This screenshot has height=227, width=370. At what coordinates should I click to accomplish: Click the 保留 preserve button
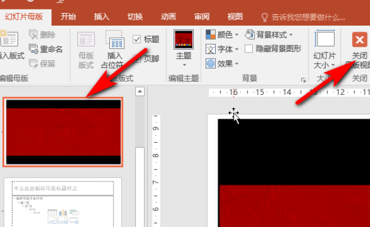(x=42, y=64)
